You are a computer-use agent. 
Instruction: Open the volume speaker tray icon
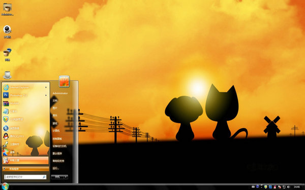pos(289,187)
